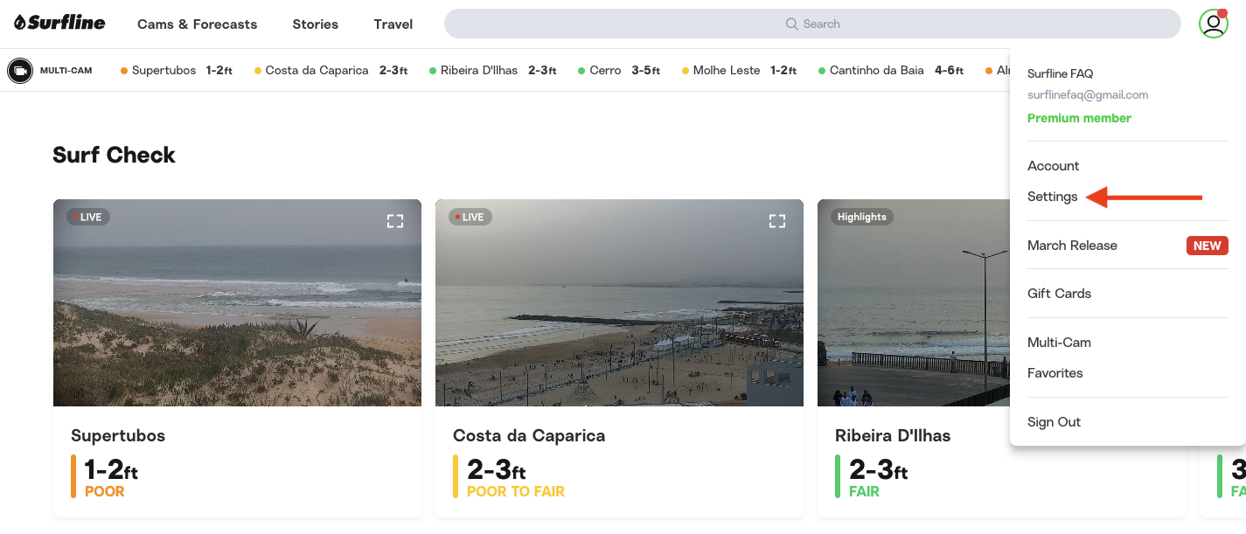This screenshot has height=534, width=1246.
Task: Click the search magnifier icon
Action: (791, 24)
